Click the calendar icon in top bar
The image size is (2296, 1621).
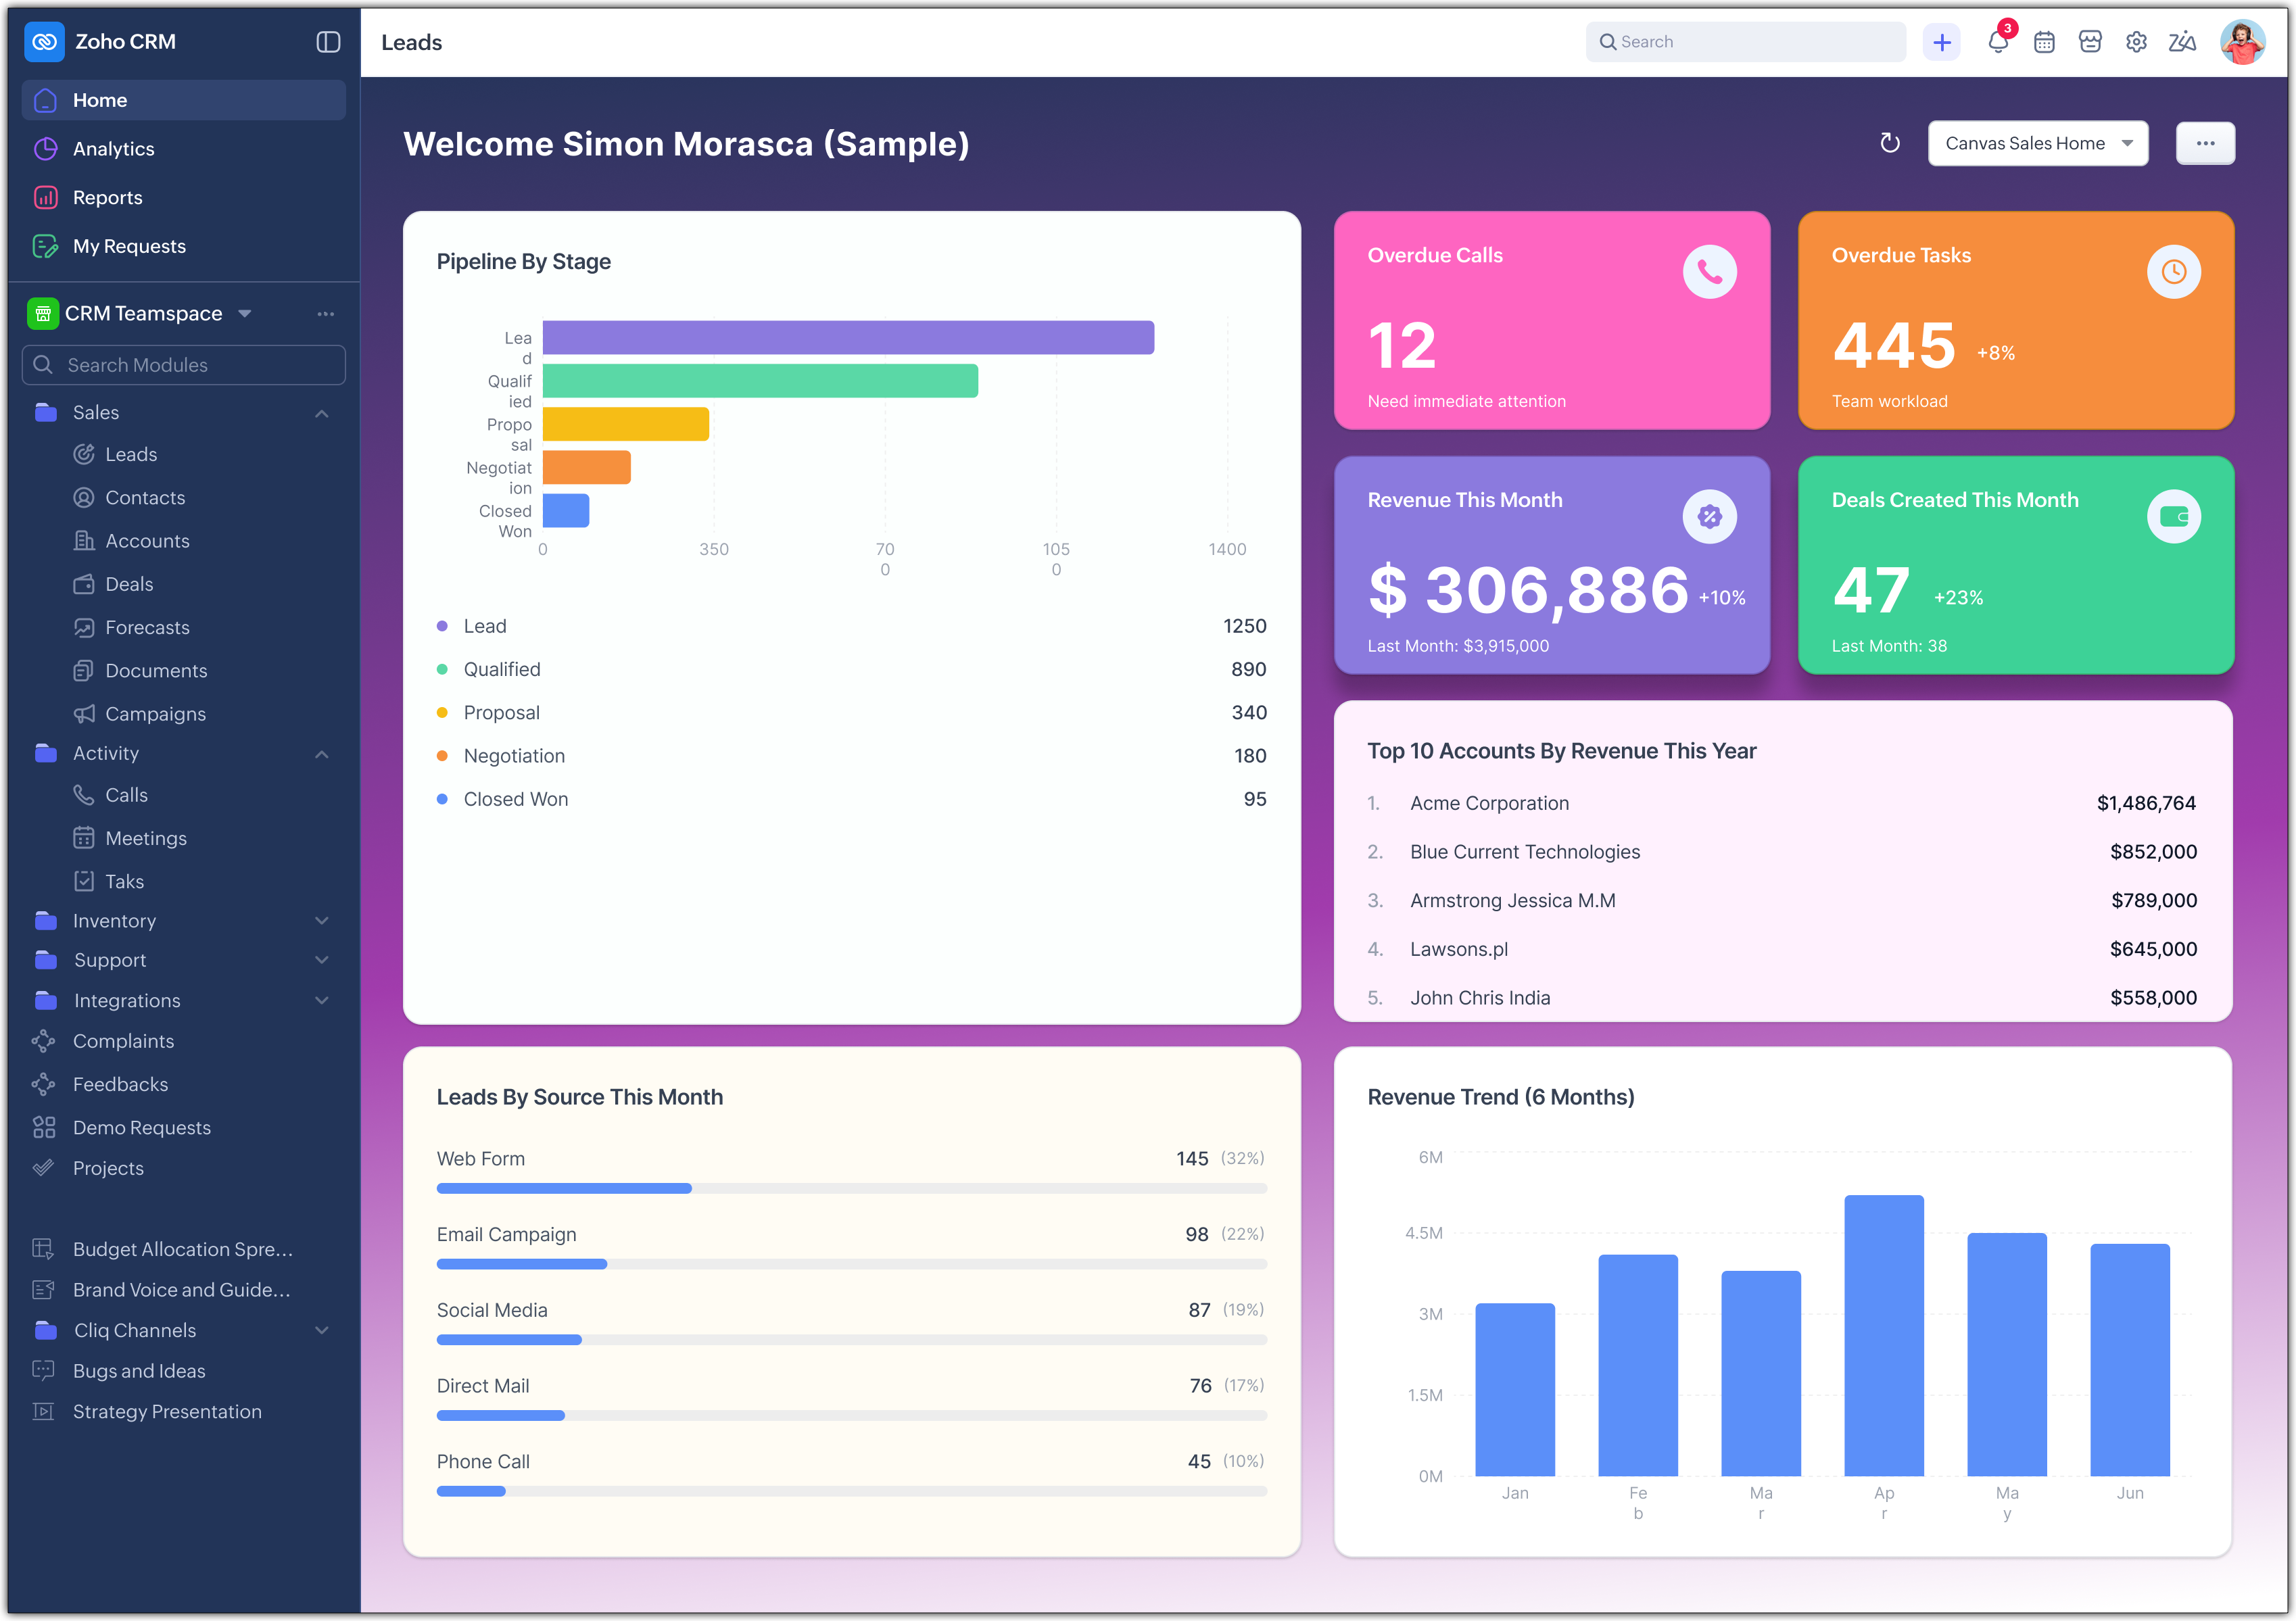[2044, 42]
